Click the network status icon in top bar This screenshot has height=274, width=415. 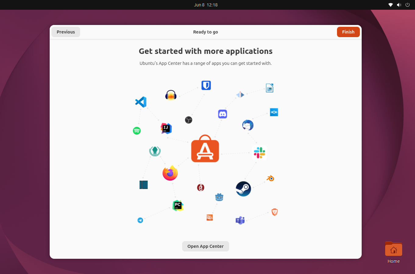(391, 5)
